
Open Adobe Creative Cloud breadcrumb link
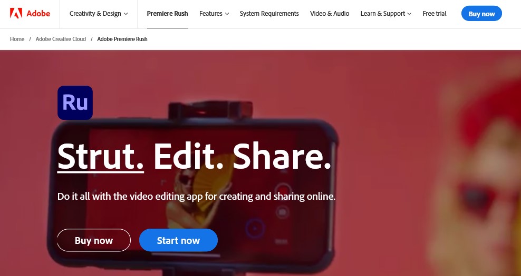pyautogui.click(x=61, y=39)
